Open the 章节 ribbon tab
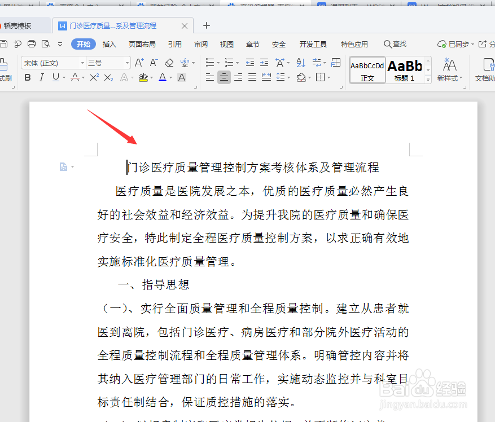 (x=252, y=44)
